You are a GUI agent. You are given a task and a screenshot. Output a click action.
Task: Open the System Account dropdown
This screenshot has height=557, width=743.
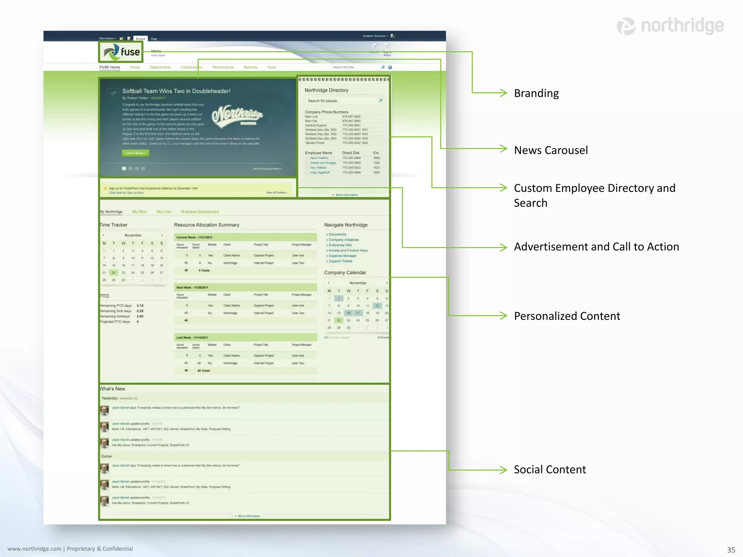[375, 36]
